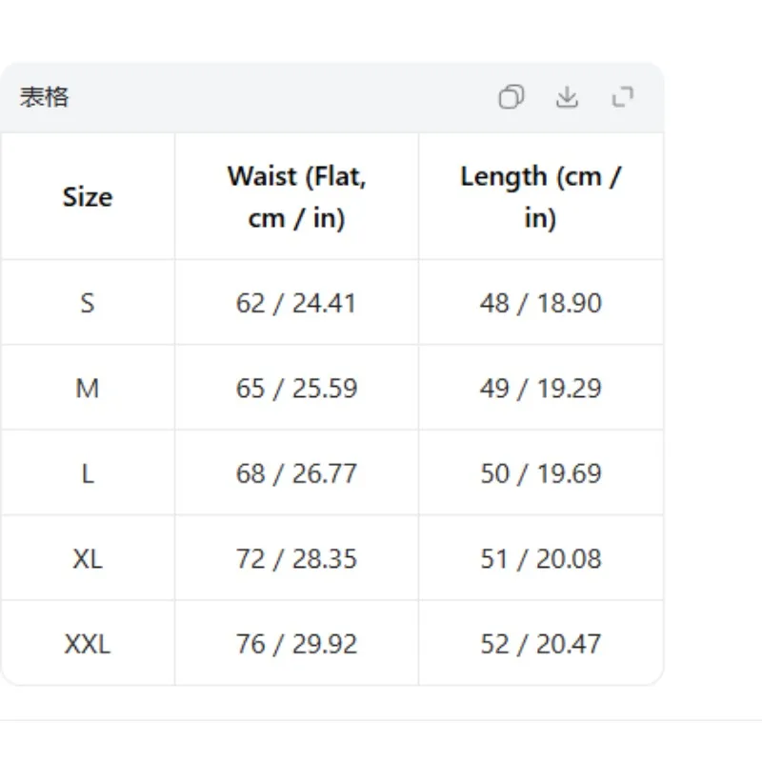The width and height of the screenshot is (762, 762).
Task: Select waist value 76 / 29.92
Action: tap(296, 645)
